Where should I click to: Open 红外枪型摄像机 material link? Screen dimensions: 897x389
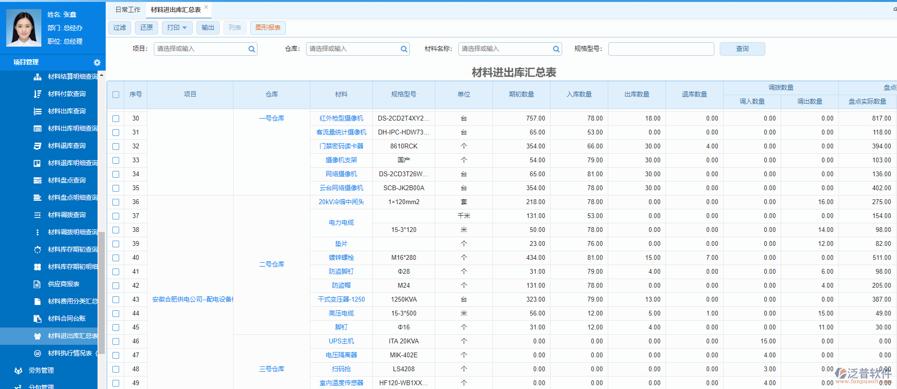(341, 119)
